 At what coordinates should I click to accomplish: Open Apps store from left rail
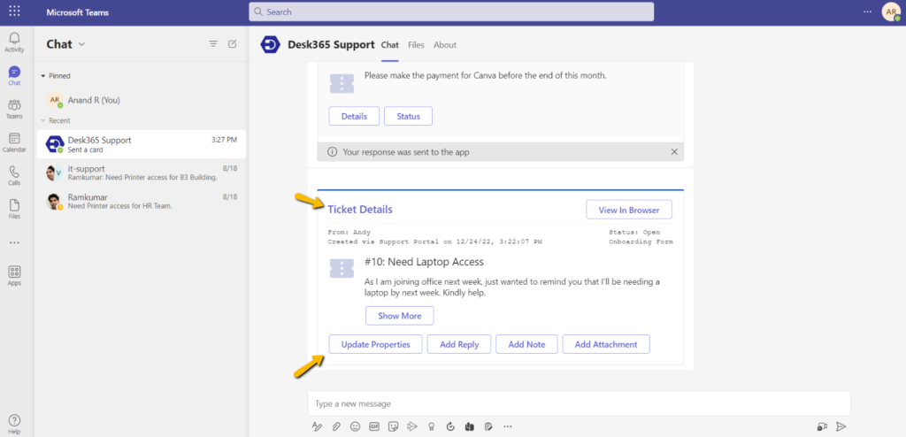pos(14,276)
